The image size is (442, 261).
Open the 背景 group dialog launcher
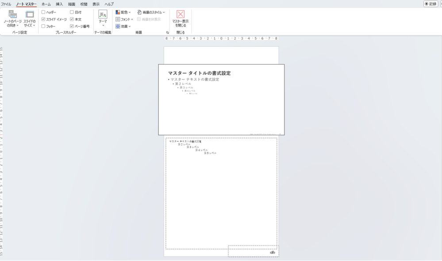click(168, 32)
